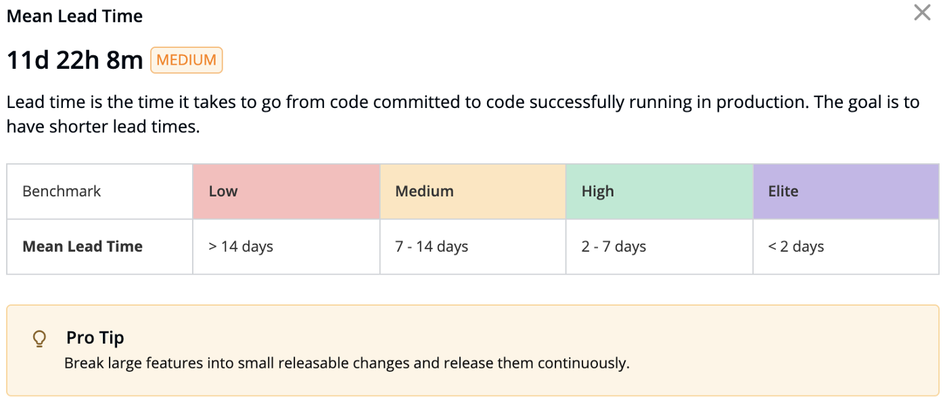The height and width of the screenshot is (405, 947).
Task: Click the Mean Lead Time row label
Action: coord(83,246)
